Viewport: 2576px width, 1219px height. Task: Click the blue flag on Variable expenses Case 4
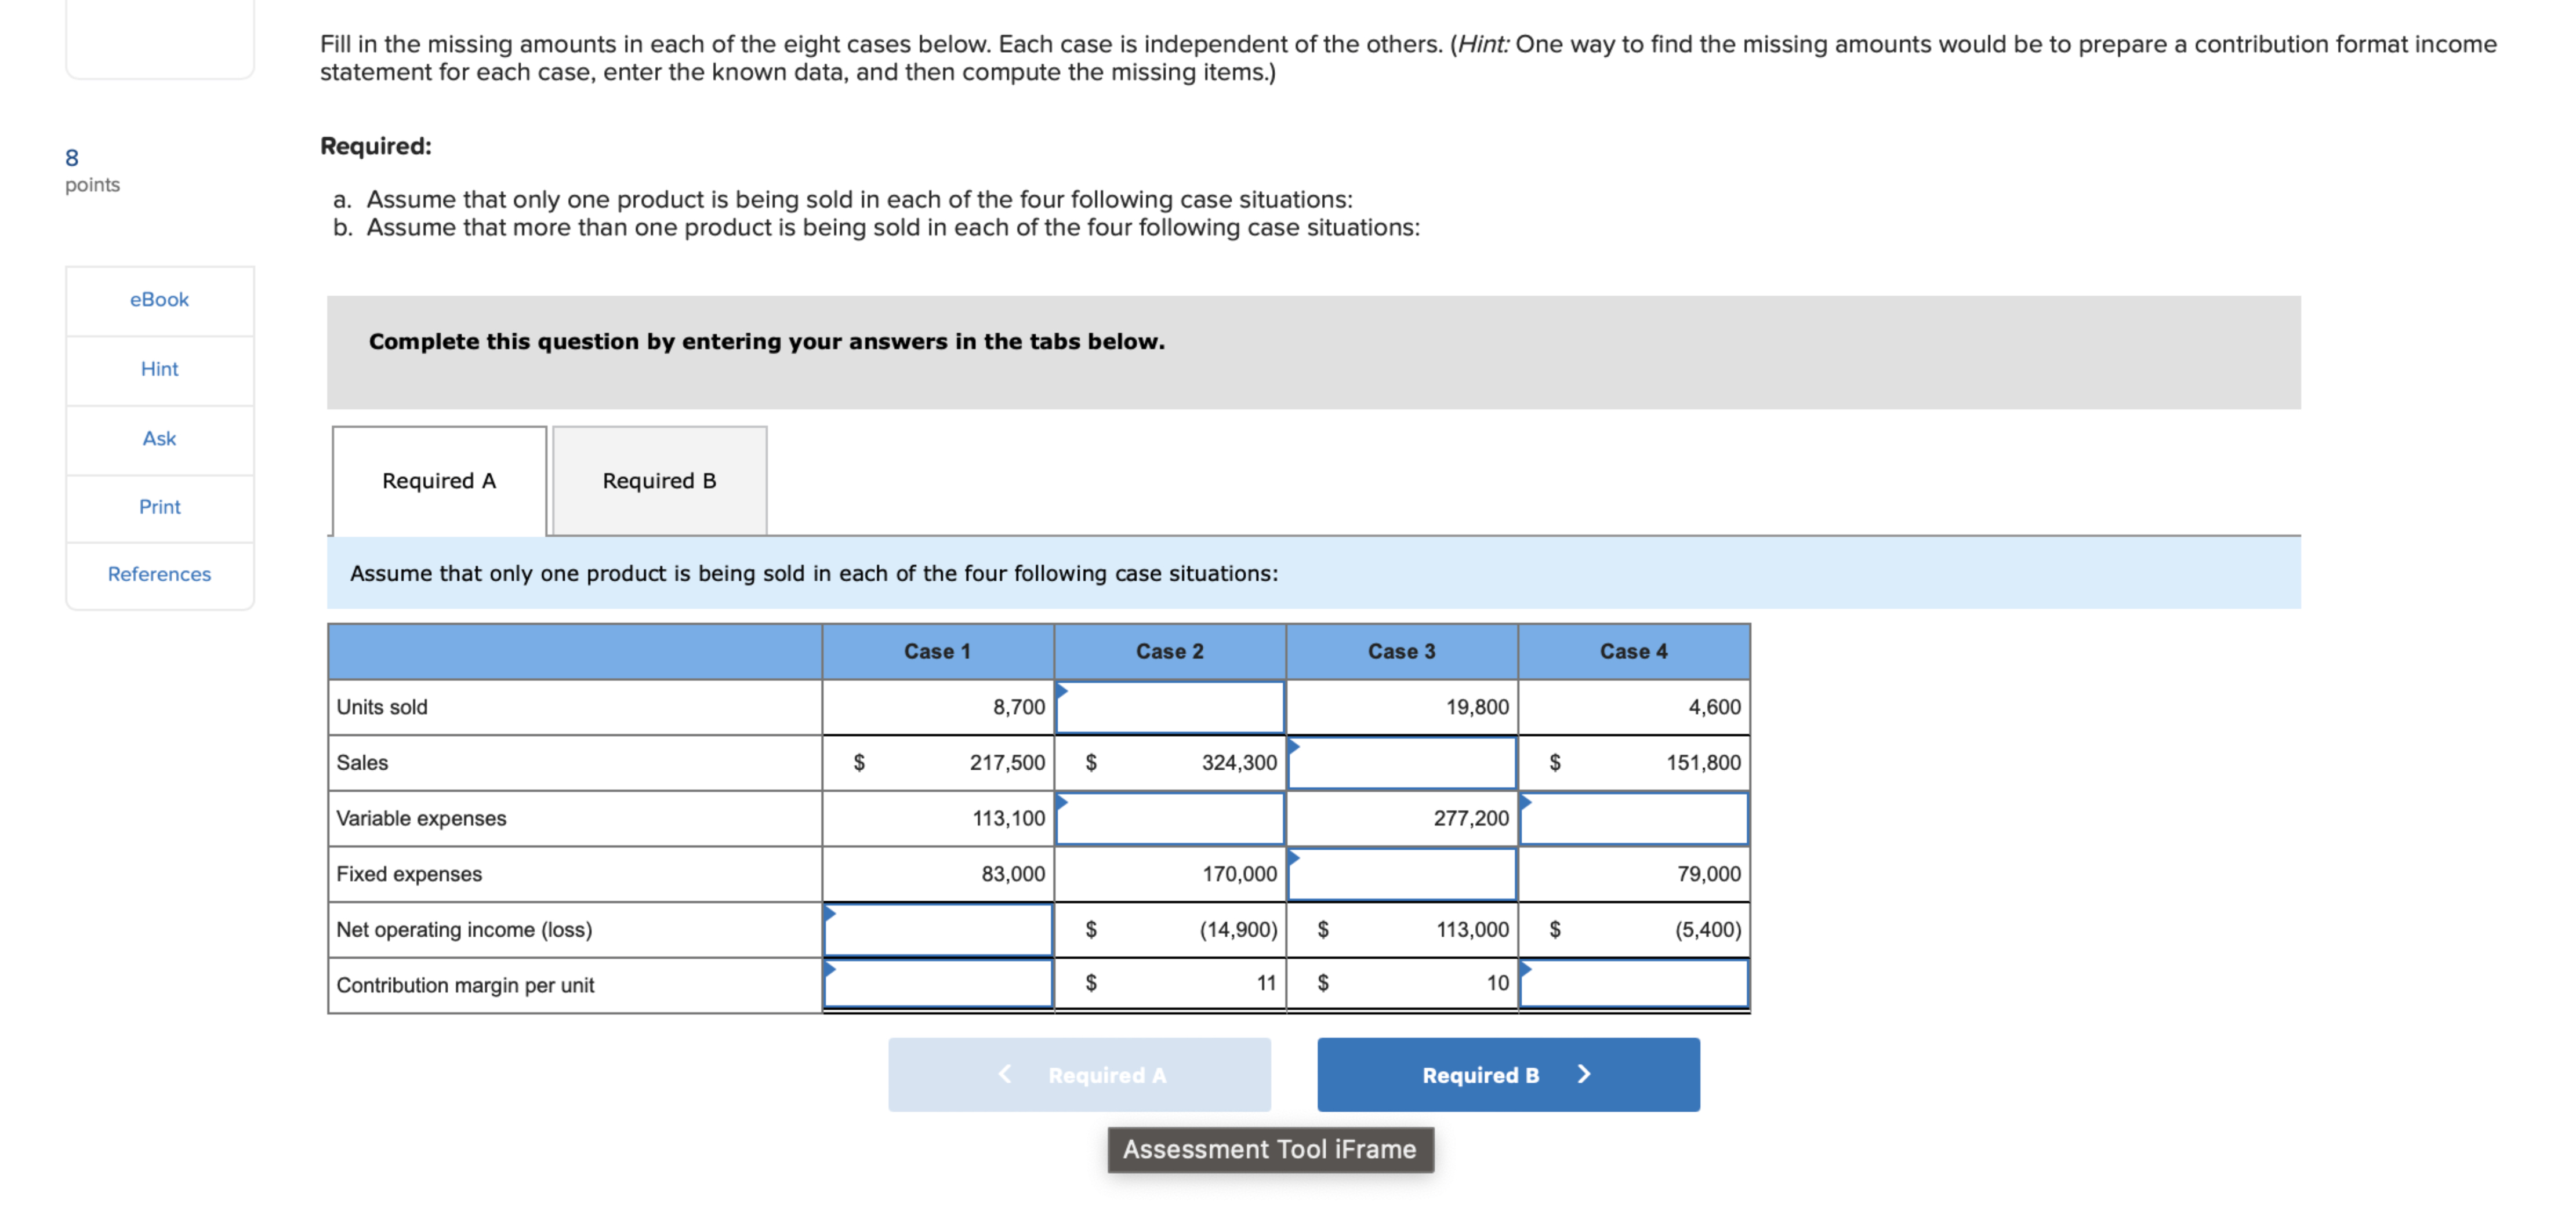click(1527, 801)
